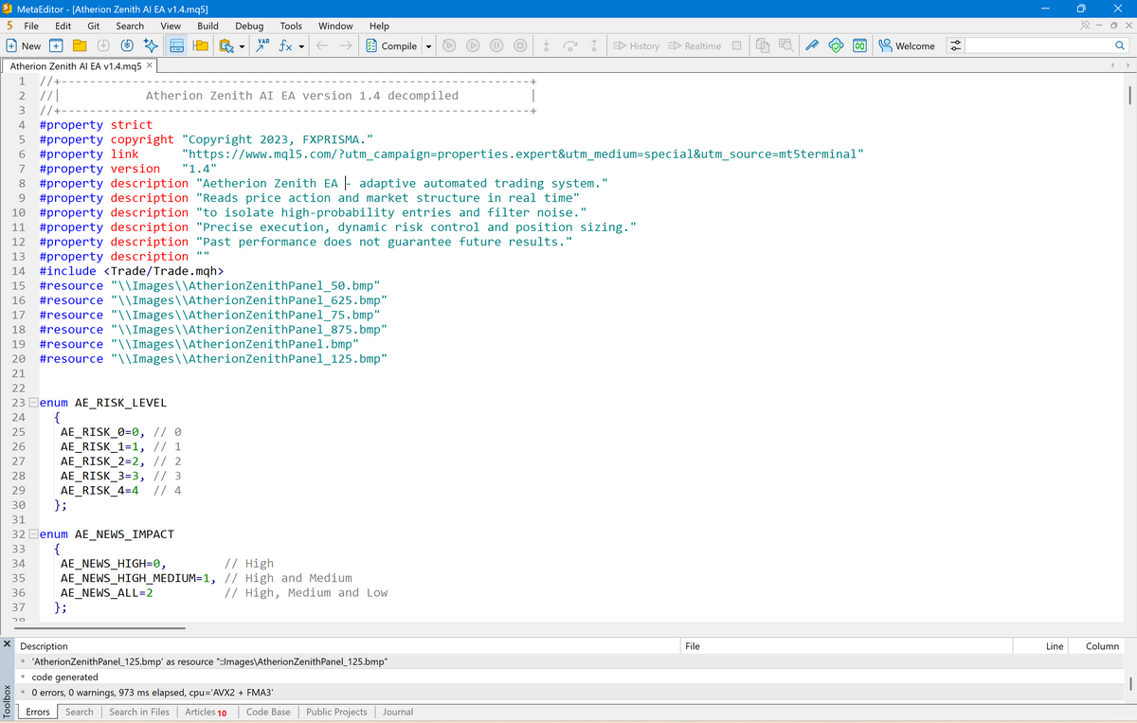
Task: Click the Welcome user account button
Action: tap(907, 45)
